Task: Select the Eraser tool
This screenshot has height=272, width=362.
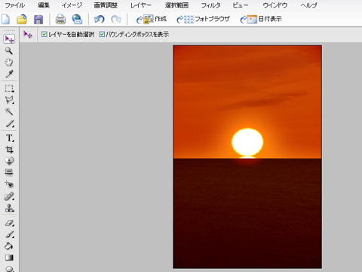Action: click(9, 223)
